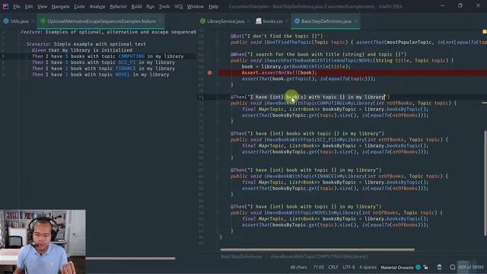This screenshot has width=487, height=274.
Task: Close the BasicStepDefinitions.java tab
Action: tap(355, 21)
